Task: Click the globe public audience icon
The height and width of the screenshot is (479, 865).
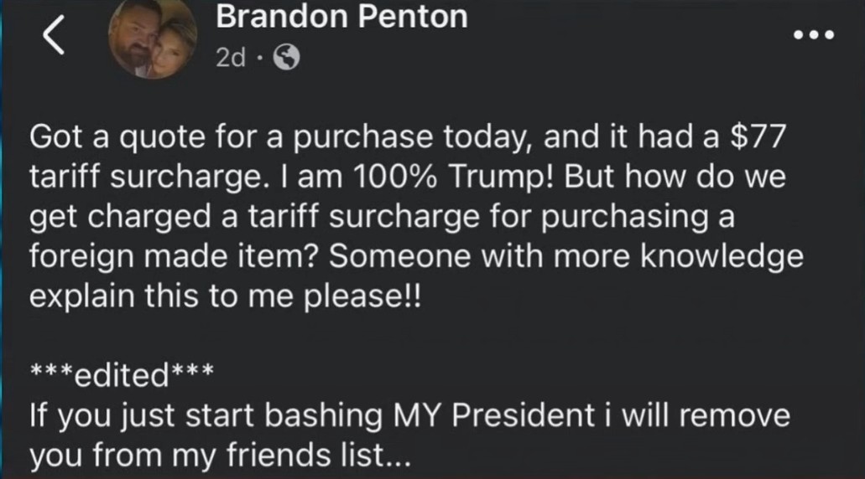Action: tap(287, 57)
